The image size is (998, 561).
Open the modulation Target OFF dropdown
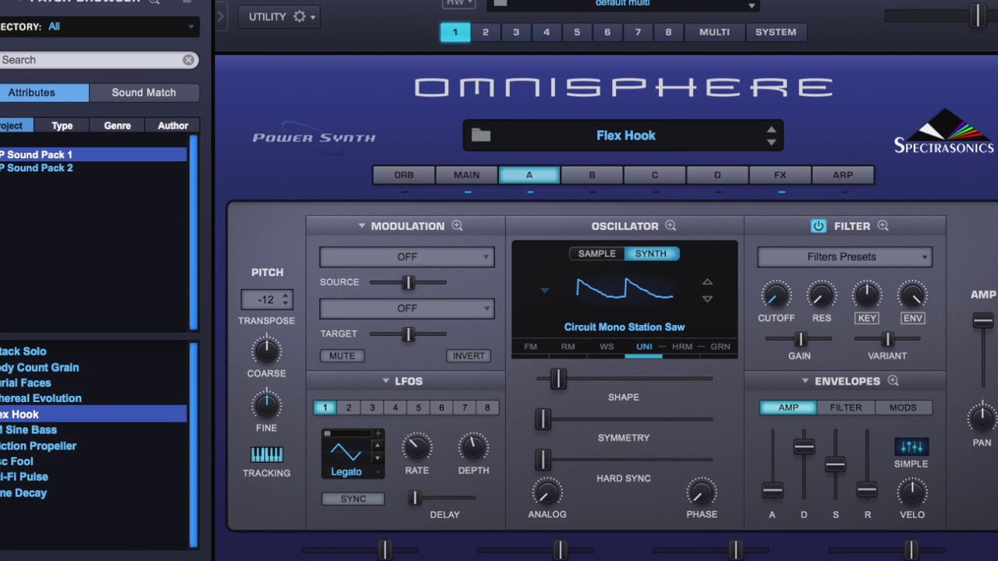pyautogui.click(x=407, y=309)
